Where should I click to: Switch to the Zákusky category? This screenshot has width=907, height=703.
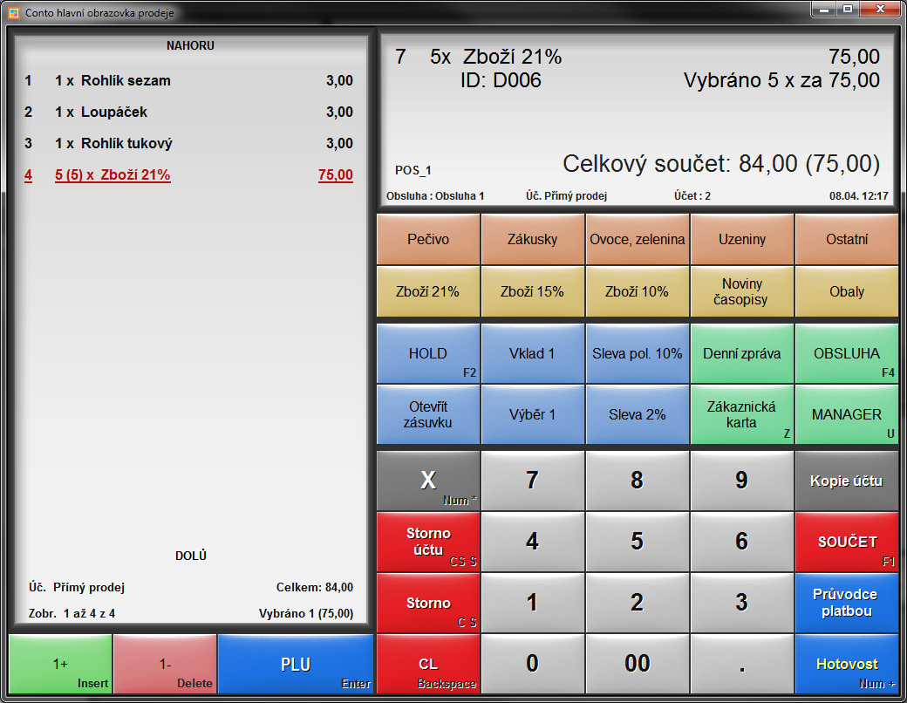(x=533, y=239)
